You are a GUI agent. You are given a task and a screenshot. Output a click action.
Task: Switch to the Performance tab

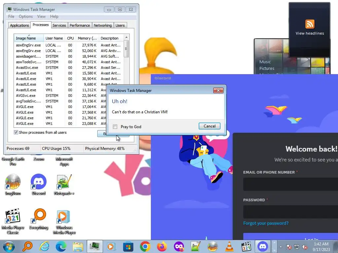pos(80,25)
